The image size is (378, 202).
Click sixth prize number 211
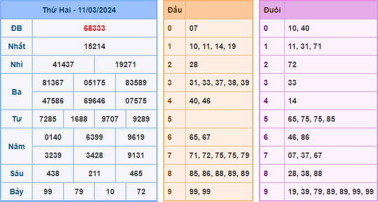(x=94, y=173)
